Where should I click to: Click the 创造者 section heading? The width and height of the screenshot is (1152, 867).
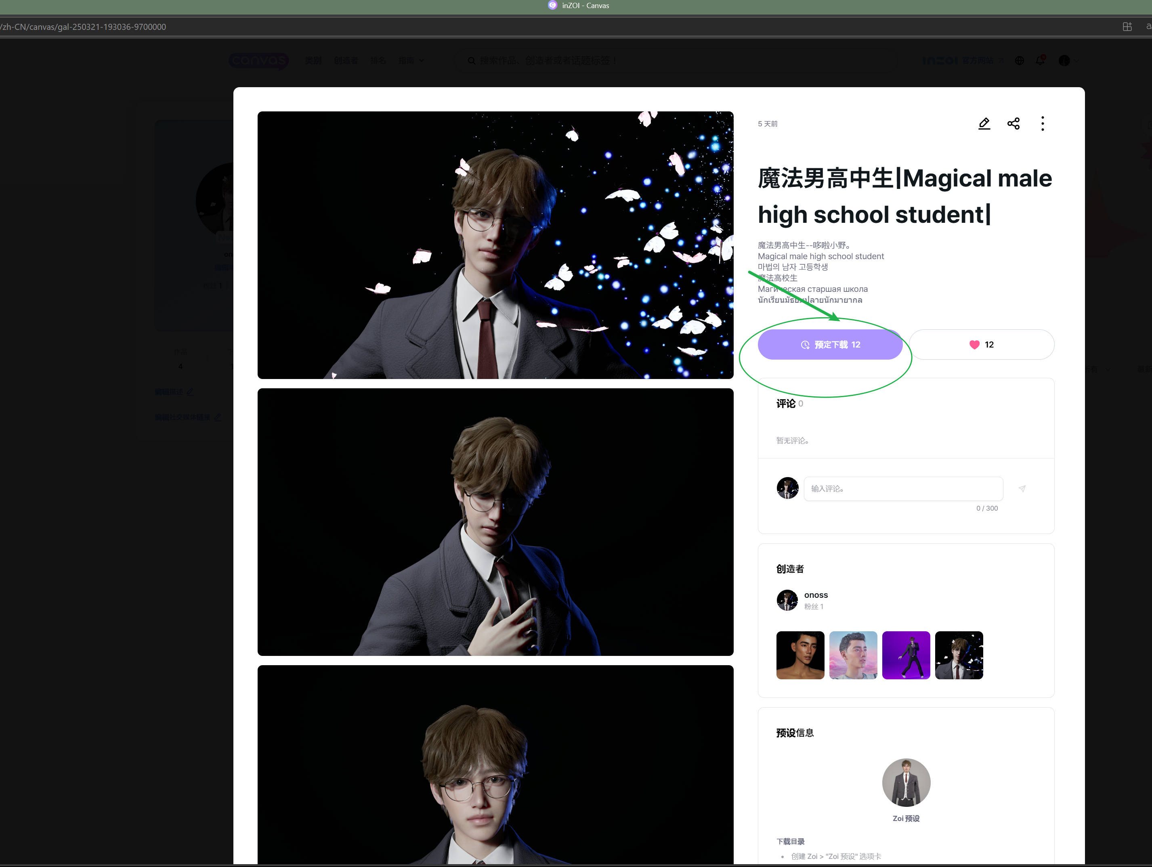[x=789, y=569]
